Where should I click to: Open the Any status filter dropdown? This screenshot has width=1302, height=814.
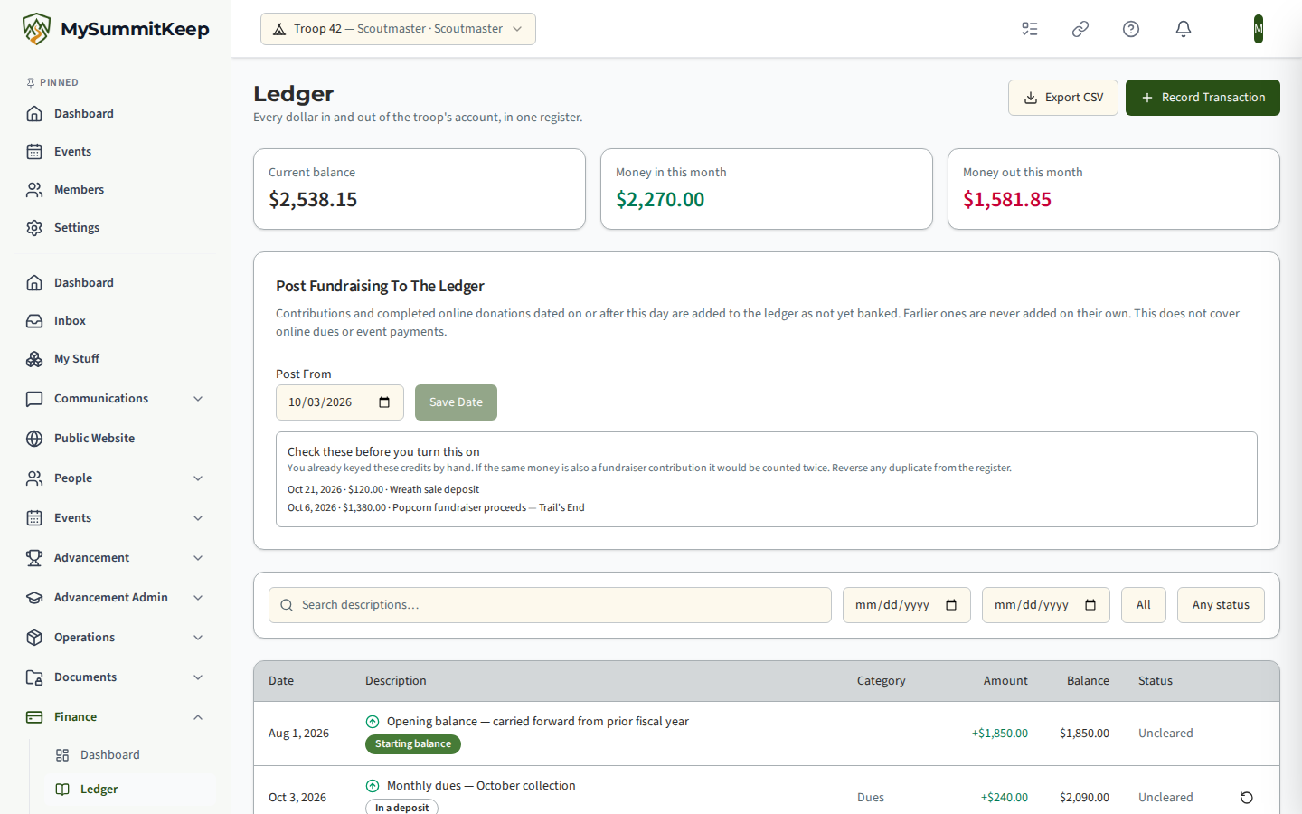point(1221,605)
